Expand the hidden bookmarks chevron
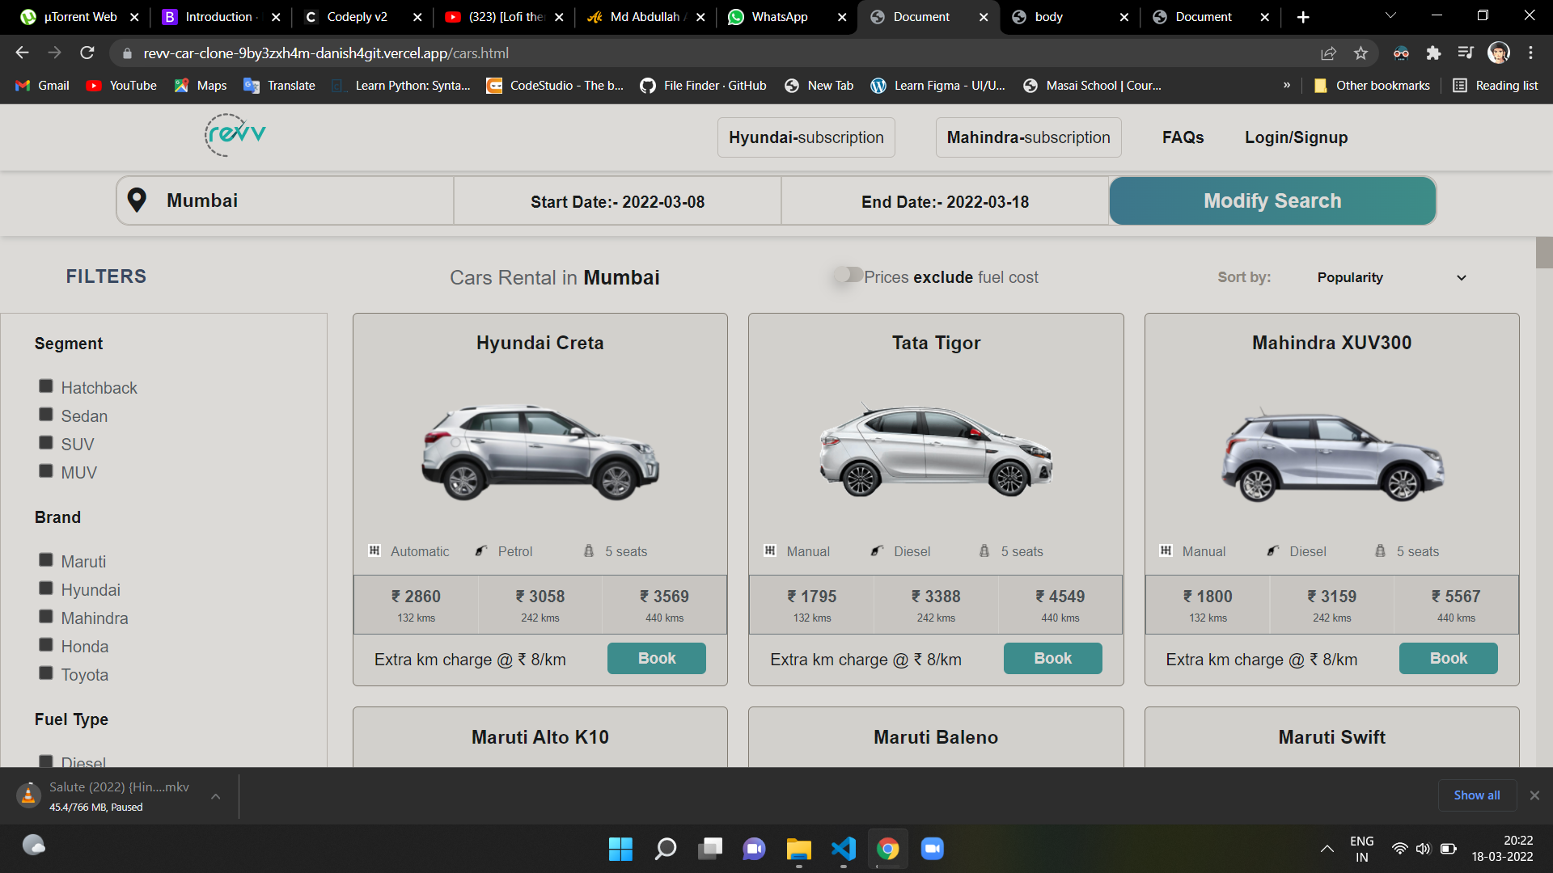 pyautogui.click(x=1287, y=86)
